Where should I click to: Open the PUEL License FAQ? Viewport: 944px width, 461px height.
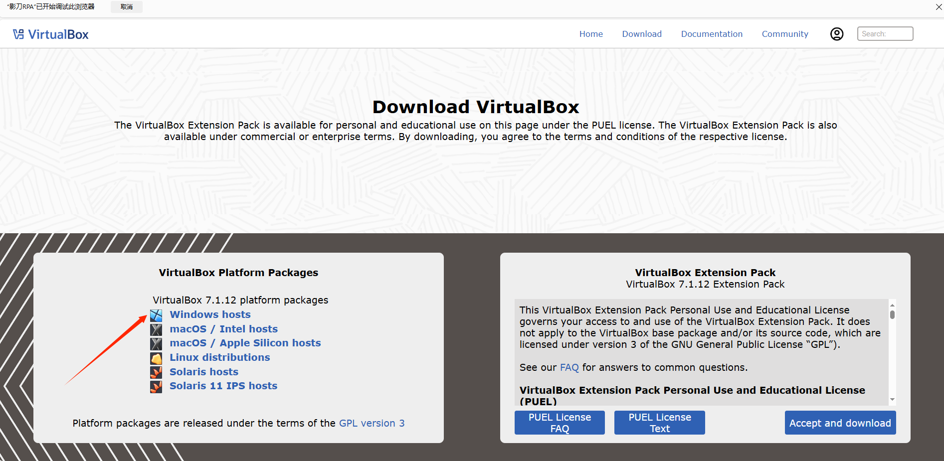coord(559,422)
